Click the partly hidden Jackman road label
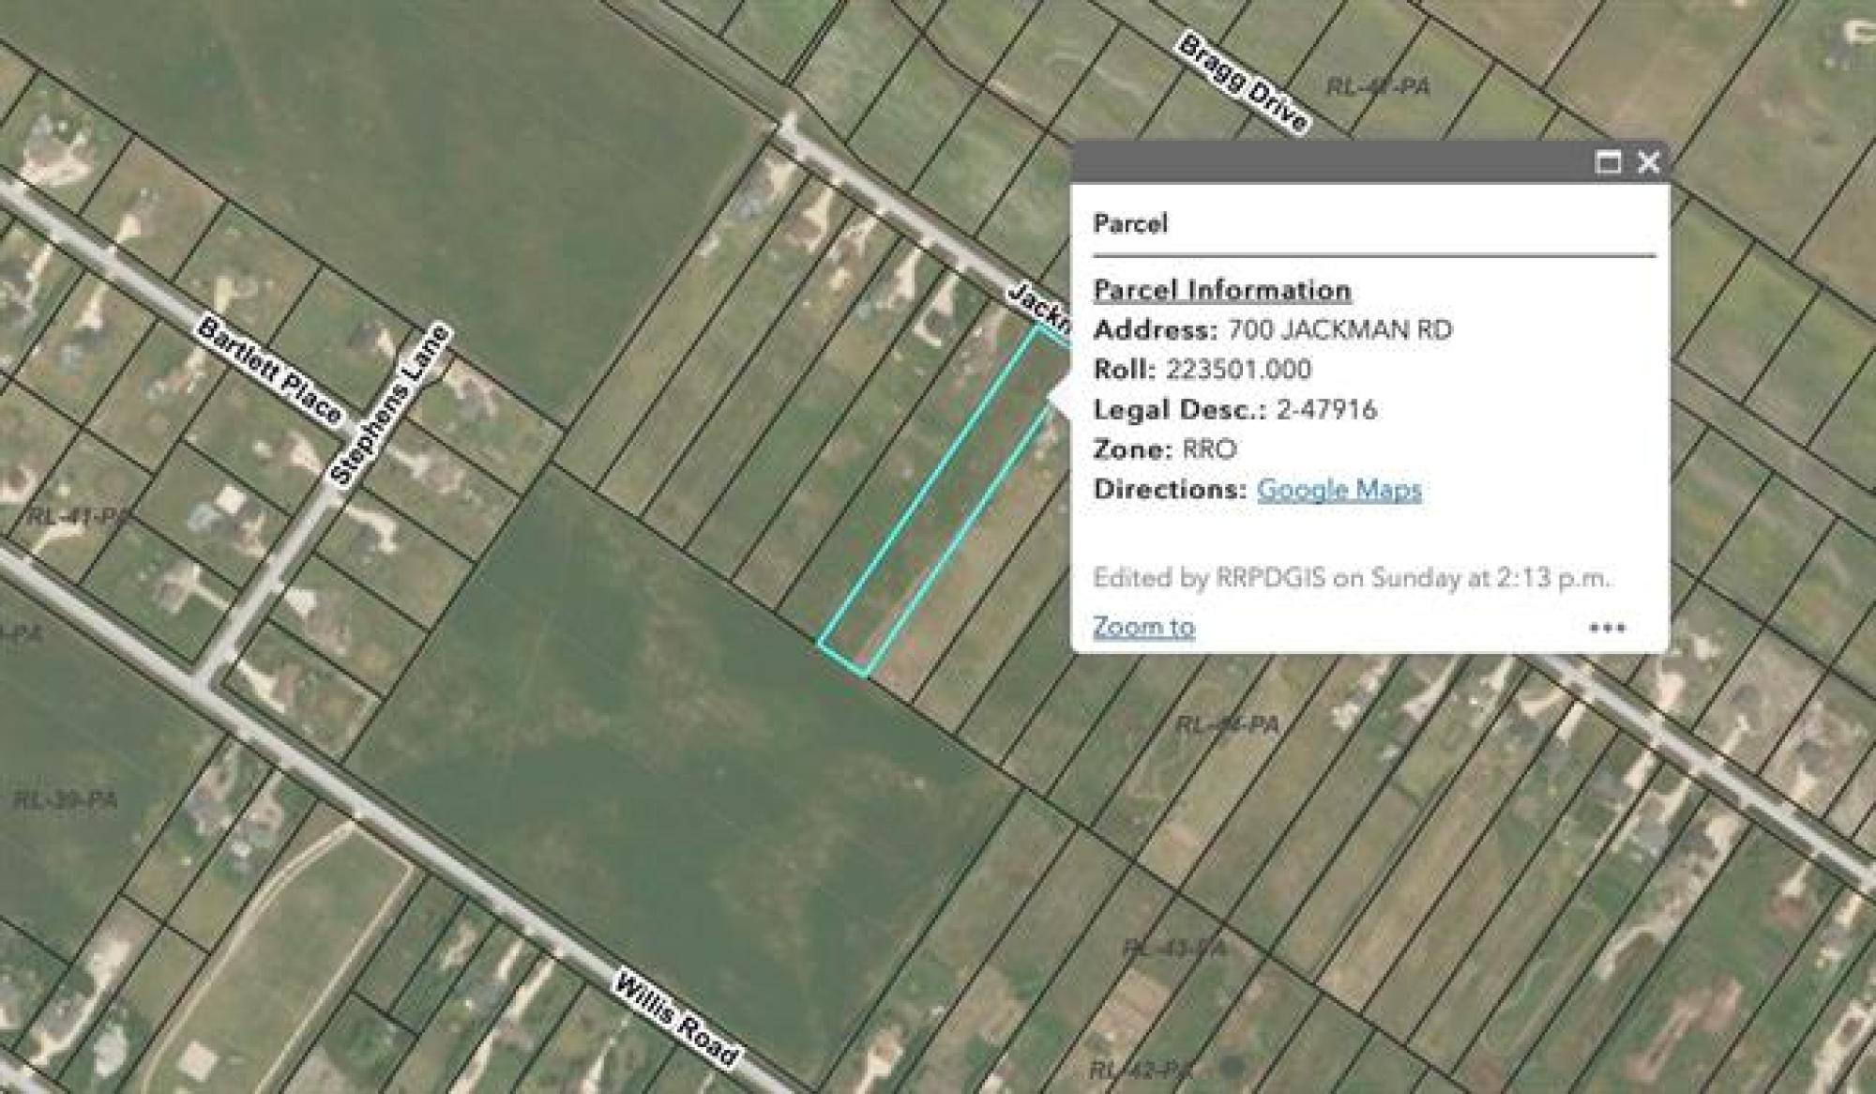The width and height of the screenshot is (1876, 1094). 1038,308
